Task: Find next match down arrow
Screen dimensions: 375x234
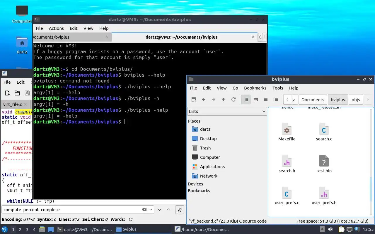Action: tap(159, 209)
